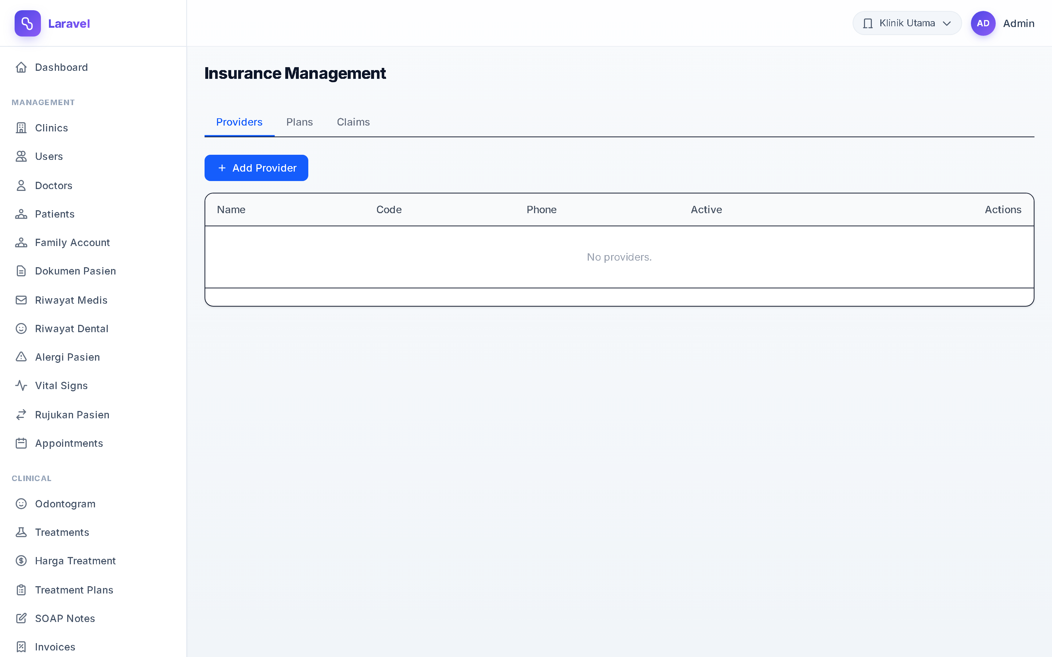This screenshot has height=657, width=1052.
Task: Click the chevron beside Klinik Utama
Action: point(946,23)
